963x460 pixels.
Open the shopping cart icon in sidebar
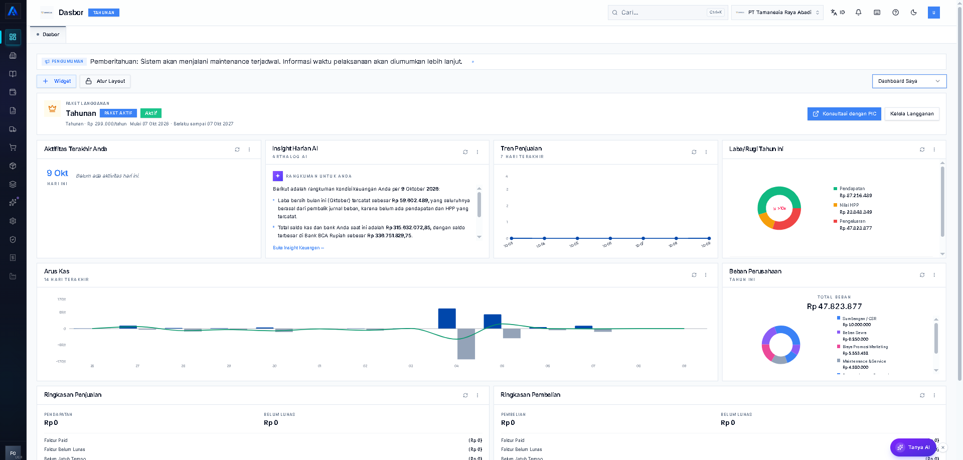tap(13, 147)
